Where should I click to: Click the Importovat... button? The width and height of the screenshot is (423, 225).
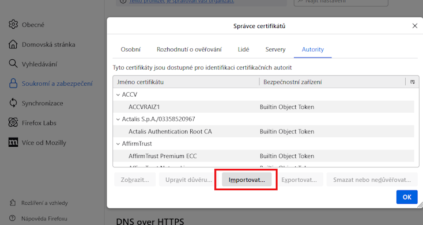pos(247,180)
